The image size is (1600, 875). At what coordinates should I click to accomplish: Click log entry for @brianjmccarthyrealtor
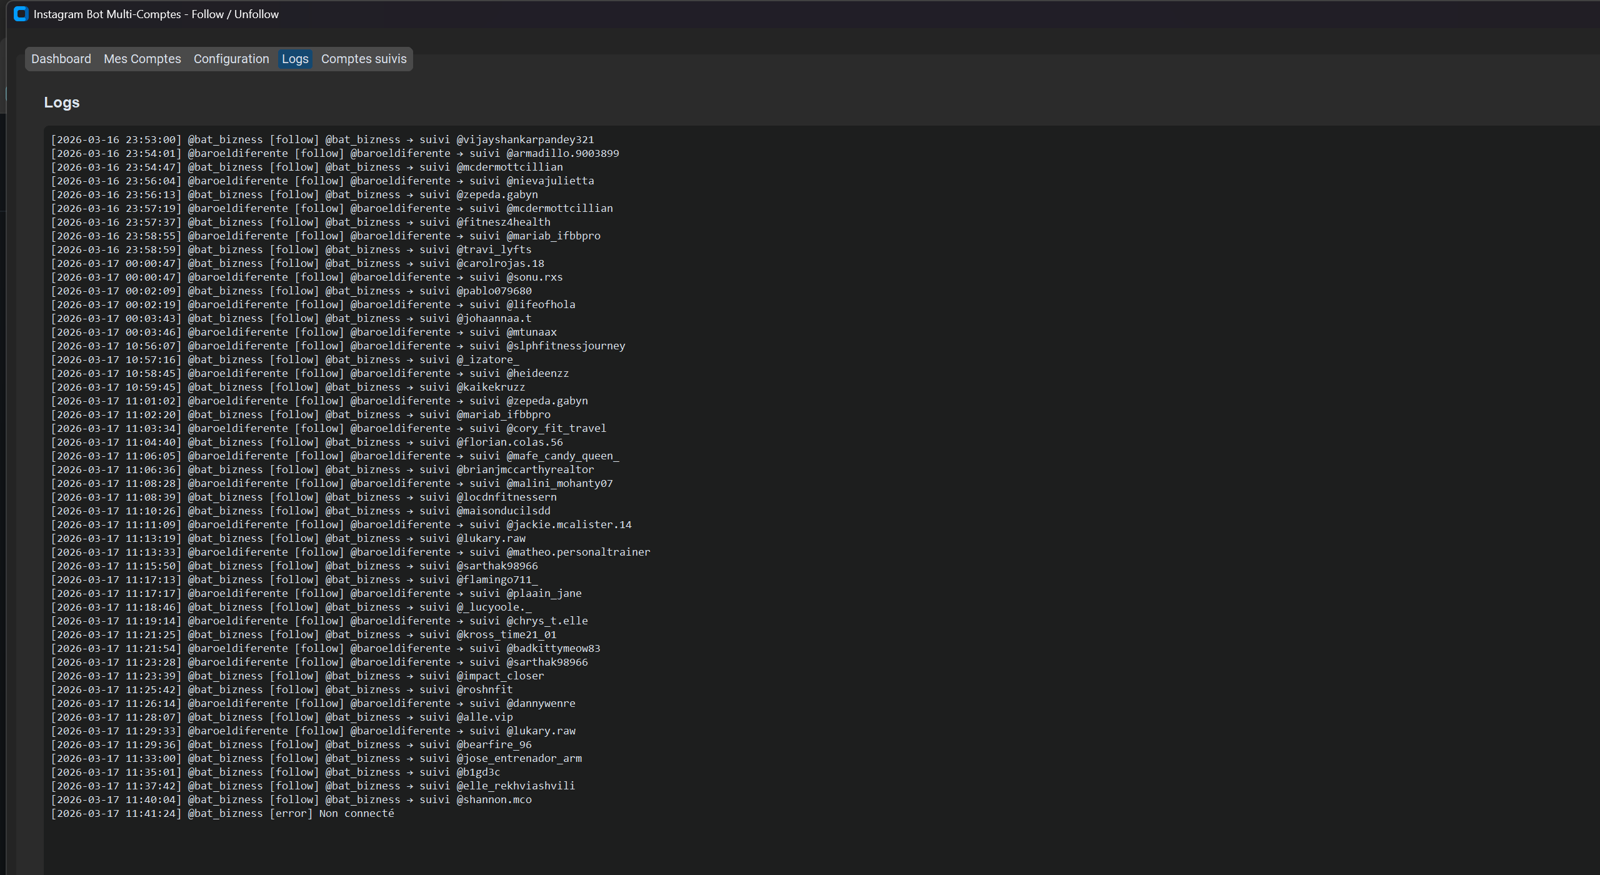pos(322,469)
